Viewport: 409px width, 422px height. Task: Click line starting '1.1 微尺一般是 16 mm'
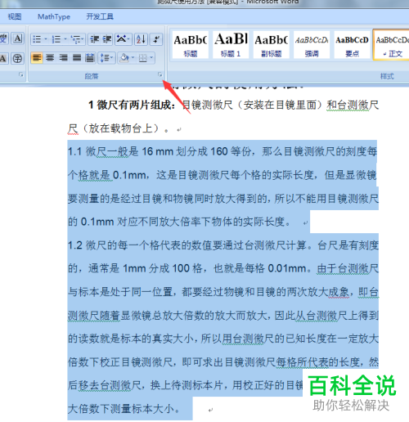point(222,151)
